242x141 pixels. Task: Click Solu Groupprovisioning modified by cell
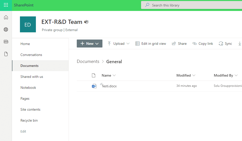click(228, 86)
